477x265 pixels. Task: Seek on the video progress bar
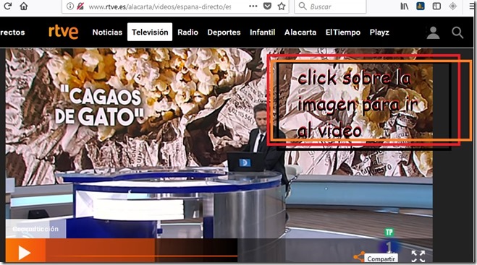pyautogui.click(x=141, y=256)
